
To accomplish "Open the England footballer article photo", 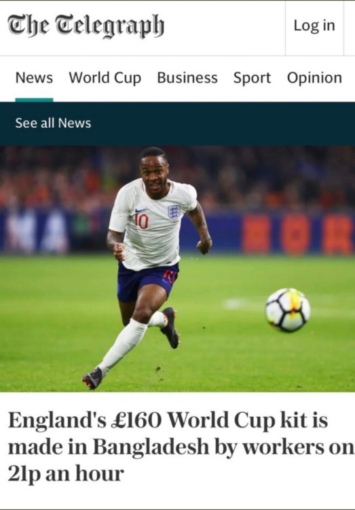I will [177, 269].
